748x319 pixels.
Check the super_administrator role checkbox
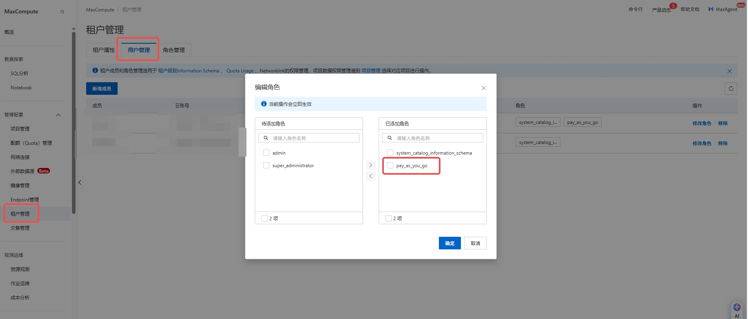(266, 165)
